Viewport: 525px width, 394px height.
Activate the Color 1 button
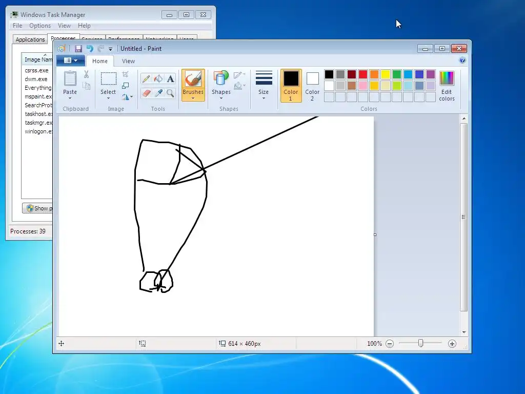coord(291,86)
